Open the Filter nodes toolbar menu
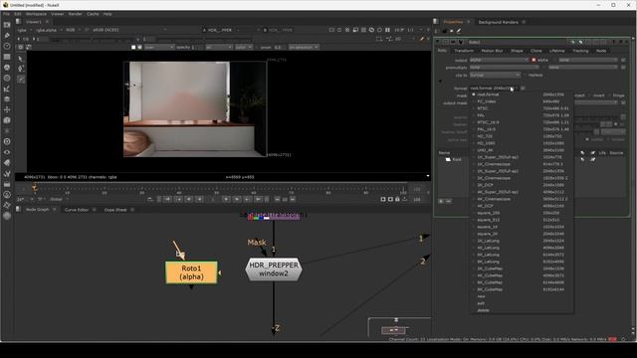The width and height of the screenshot is (637, 358). point(7,78)
